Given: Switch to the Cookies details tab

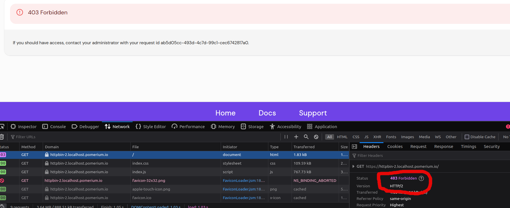Looking at the screenshot, I should (395, 147).
